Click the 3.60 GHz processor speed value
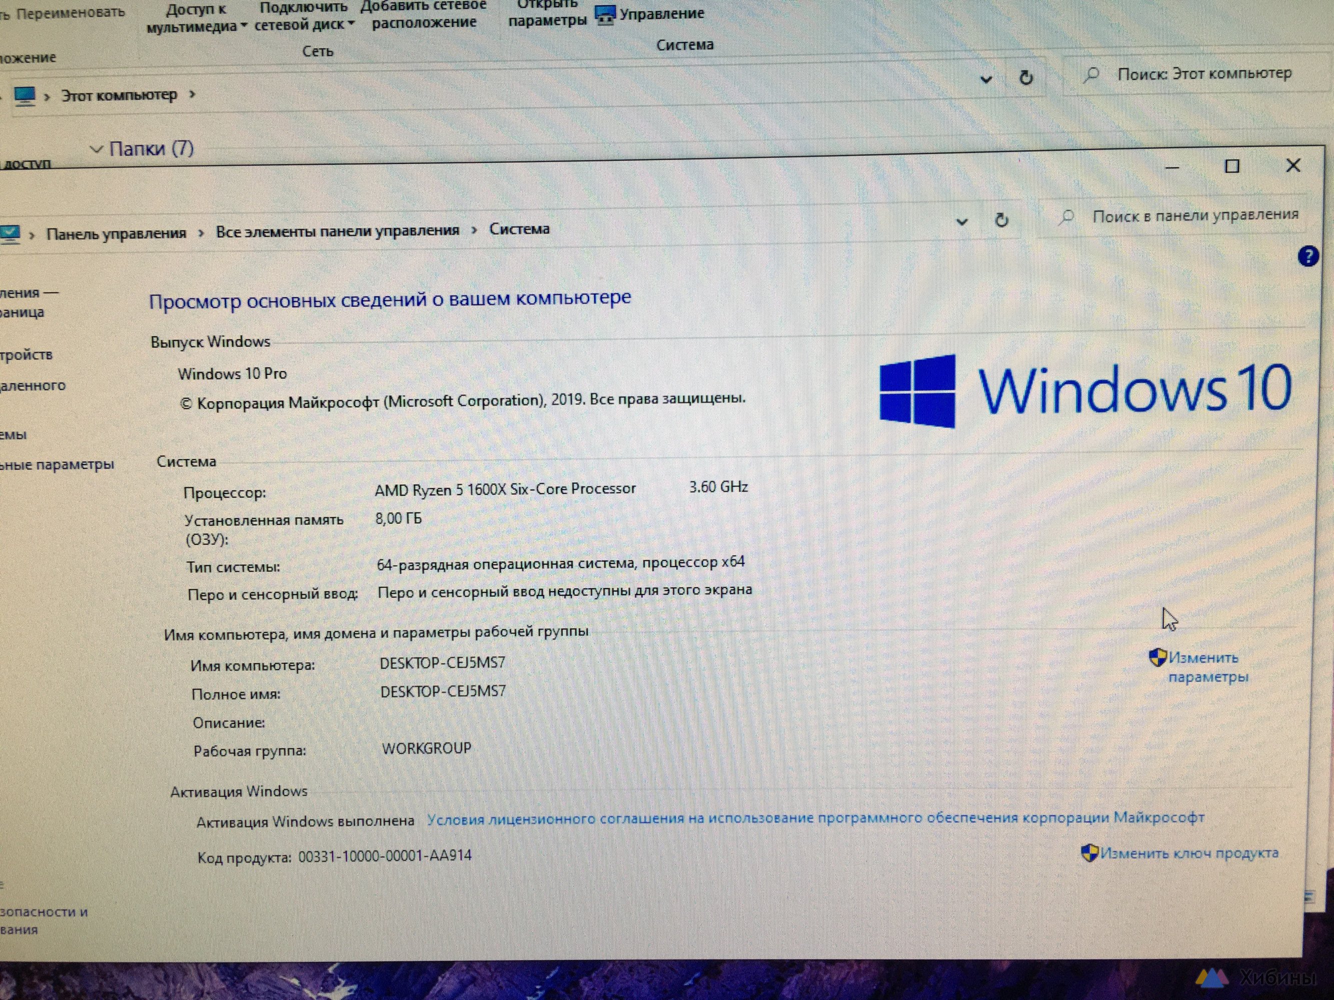The image size is (1334, 1000). click(718, 486)
